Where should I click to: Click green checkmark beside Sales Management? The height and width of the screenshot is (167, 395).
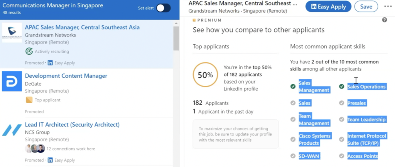click(x=293, y=87)
